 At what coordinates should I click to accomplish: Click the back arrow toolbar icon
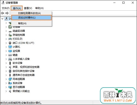pos(2,13)
